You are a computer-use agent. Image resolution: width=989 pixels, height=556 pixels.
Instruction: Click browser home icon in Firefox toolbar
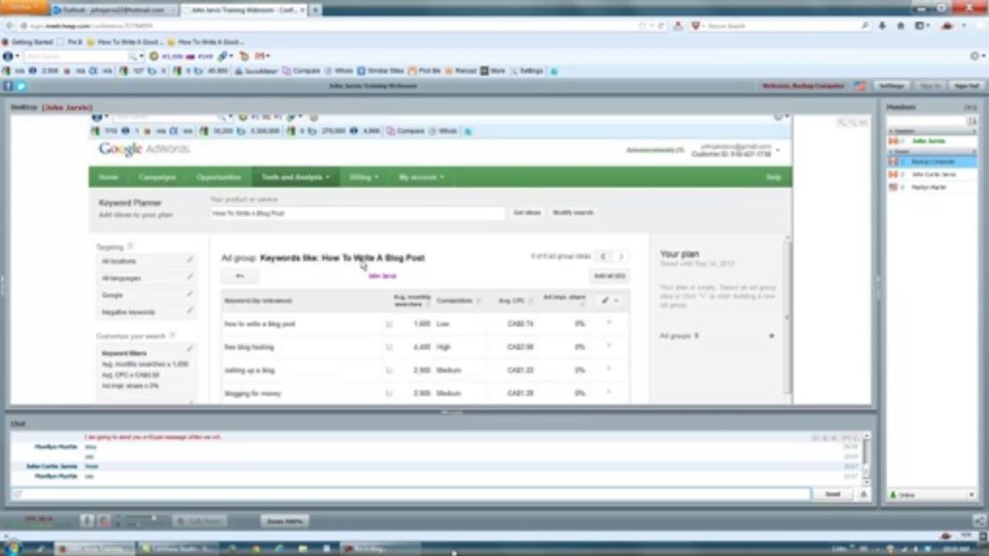[x=901, y=25]
